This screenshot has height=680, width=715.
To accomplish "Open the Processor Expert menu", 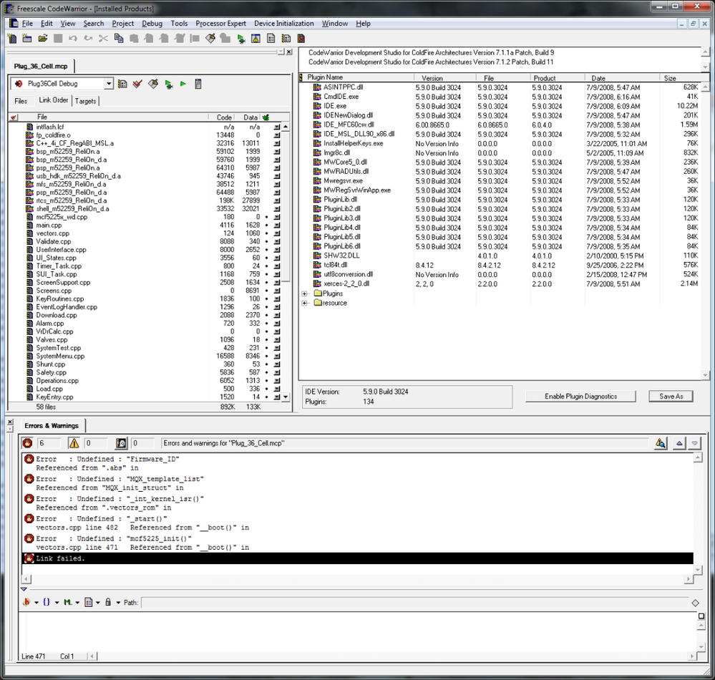I will pyautogui.click(x=220, y=24).
